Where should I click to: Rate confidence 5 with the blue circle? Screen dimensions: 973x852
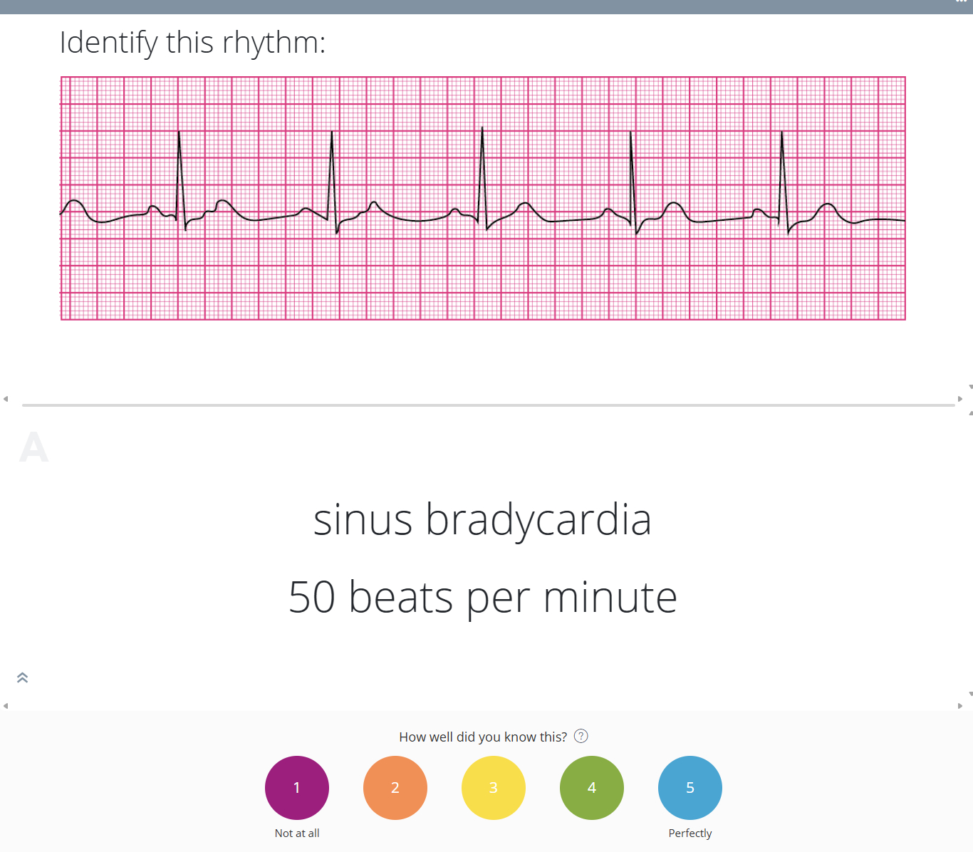[690, 788]
